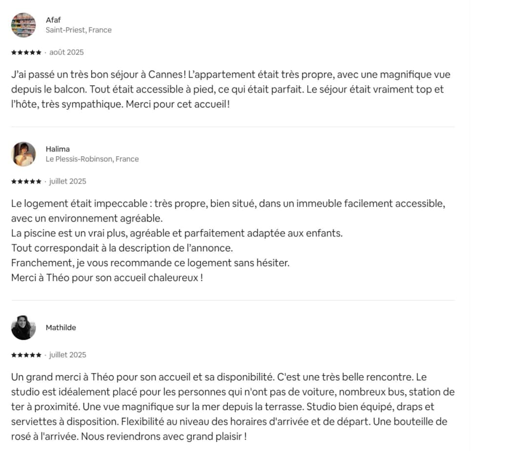Click Afaf's review text about Cannes
Screen dimensions: 508x451
point(231,89)
